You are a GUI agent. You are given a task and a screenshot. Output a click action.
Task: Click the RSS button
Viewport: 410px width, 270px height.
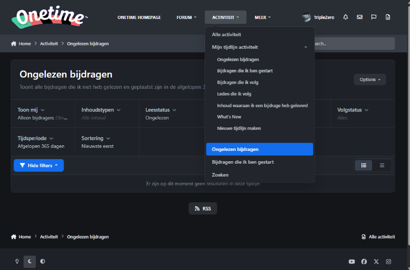point(203,208)
